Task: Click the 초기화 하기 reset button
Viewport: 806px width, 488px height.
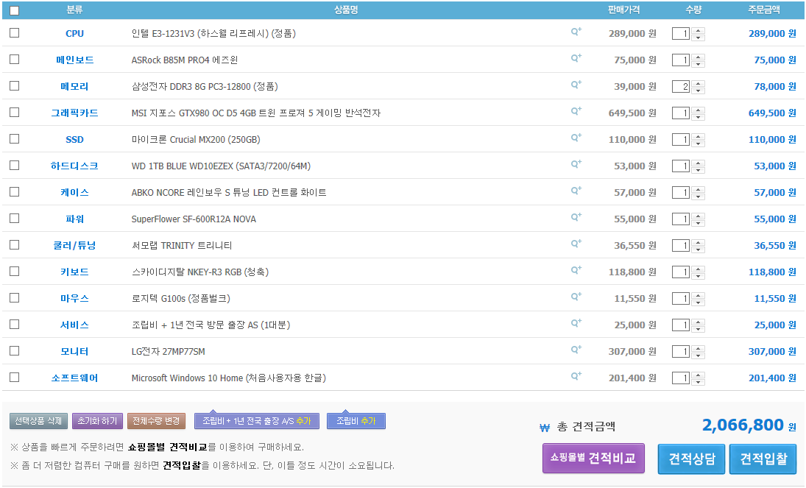Action: [98, 420]
